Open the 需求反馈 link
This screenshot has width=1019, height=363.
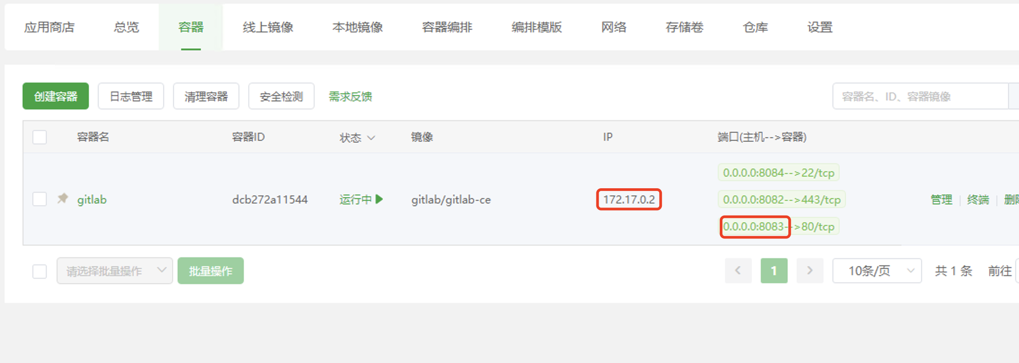click(350, 96)
